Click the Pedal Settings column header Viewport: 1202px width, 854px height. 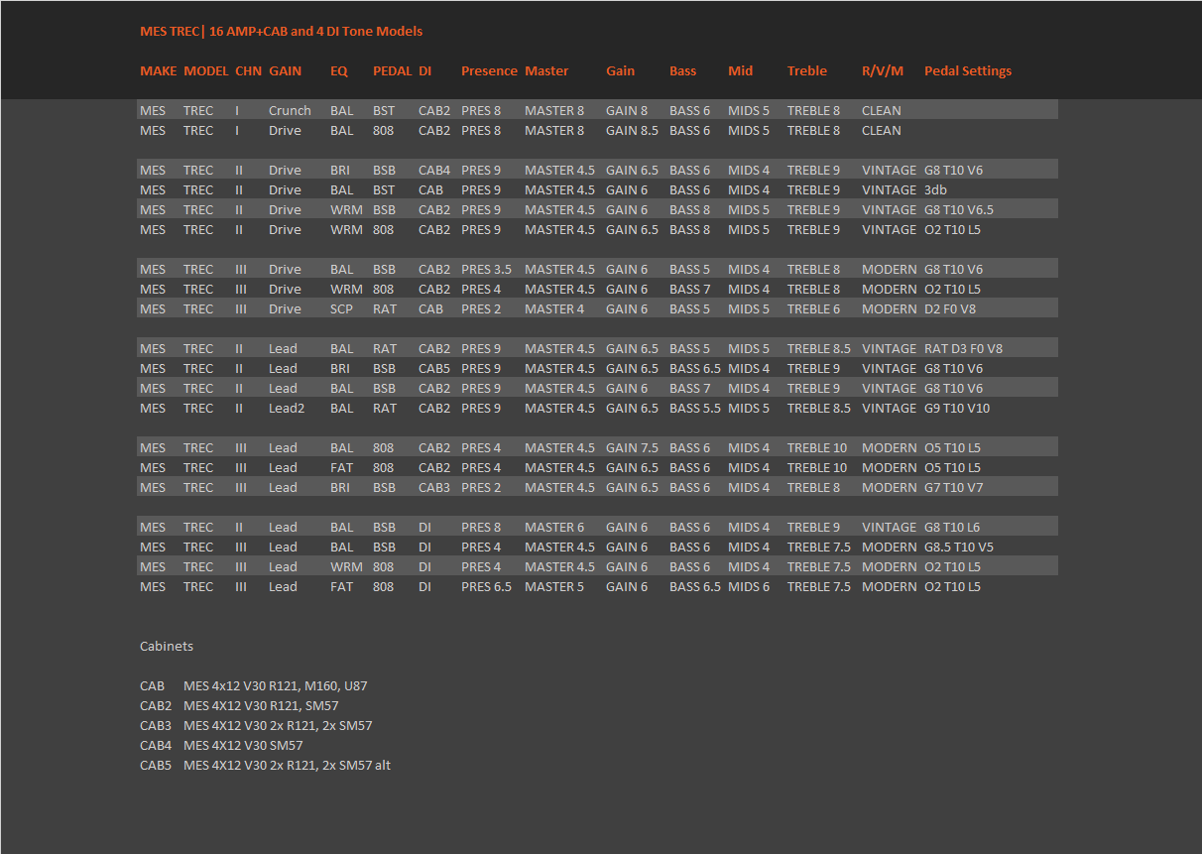tap(968, 70)
